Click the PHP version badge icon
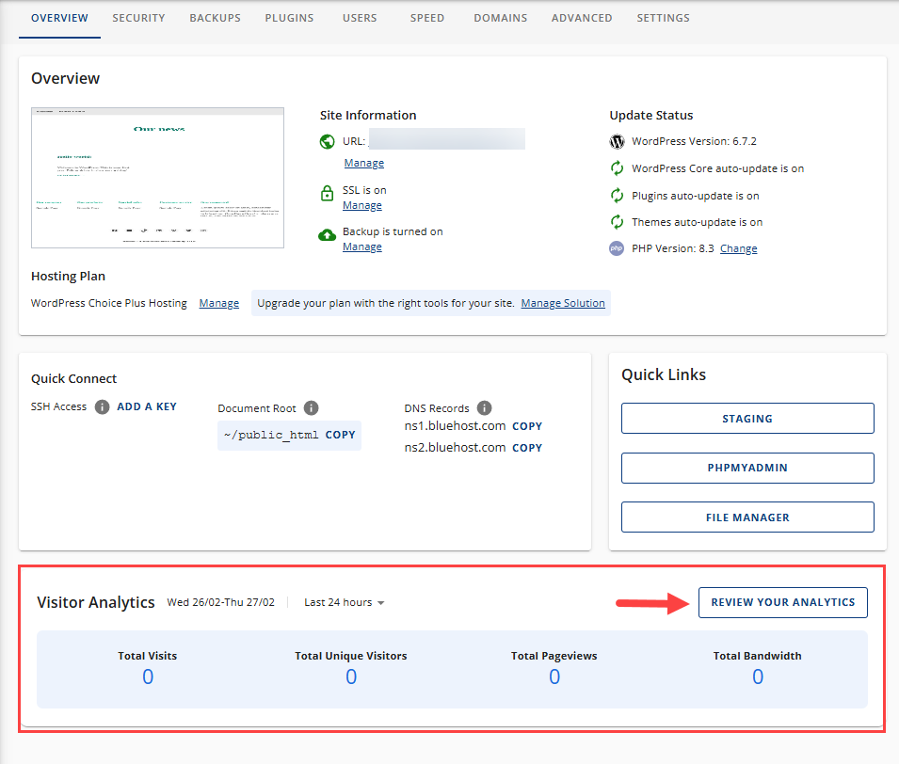Image resolution: width=899 pixels, height=764 pixels. click(617, 248)
